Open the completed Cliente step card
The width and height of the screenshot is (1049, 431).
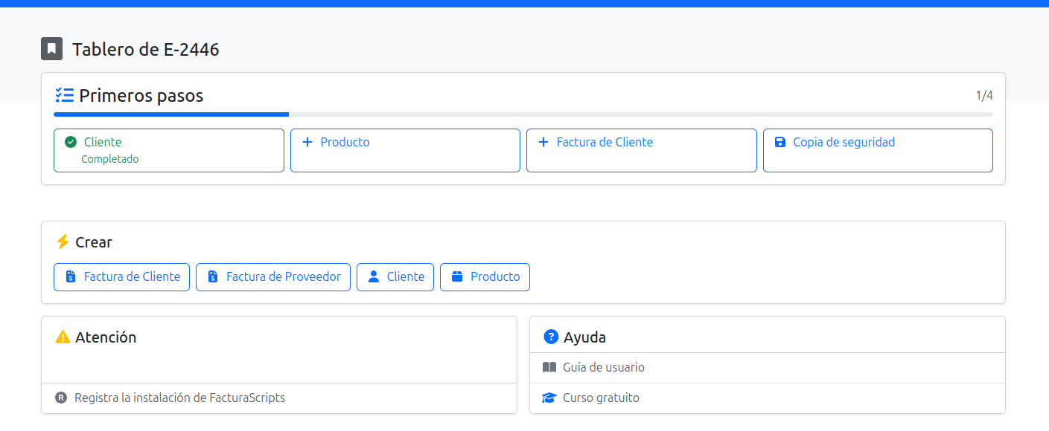pyautogui.click(x=169, y=150)
